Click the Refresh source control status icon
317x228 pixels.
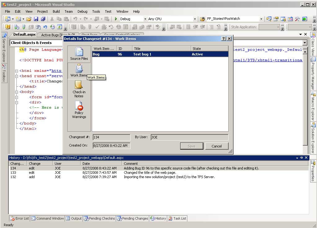(x=60, y=27)
